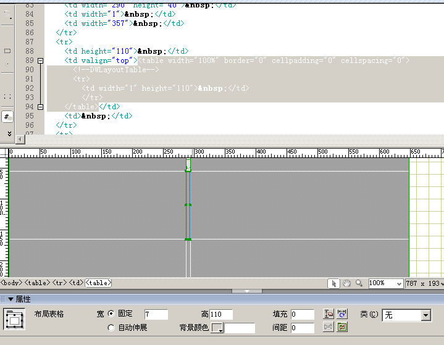Click the make widths consistent icon
Screen dimensions: 444x345
pyautogui.click(x=342, y=314)
